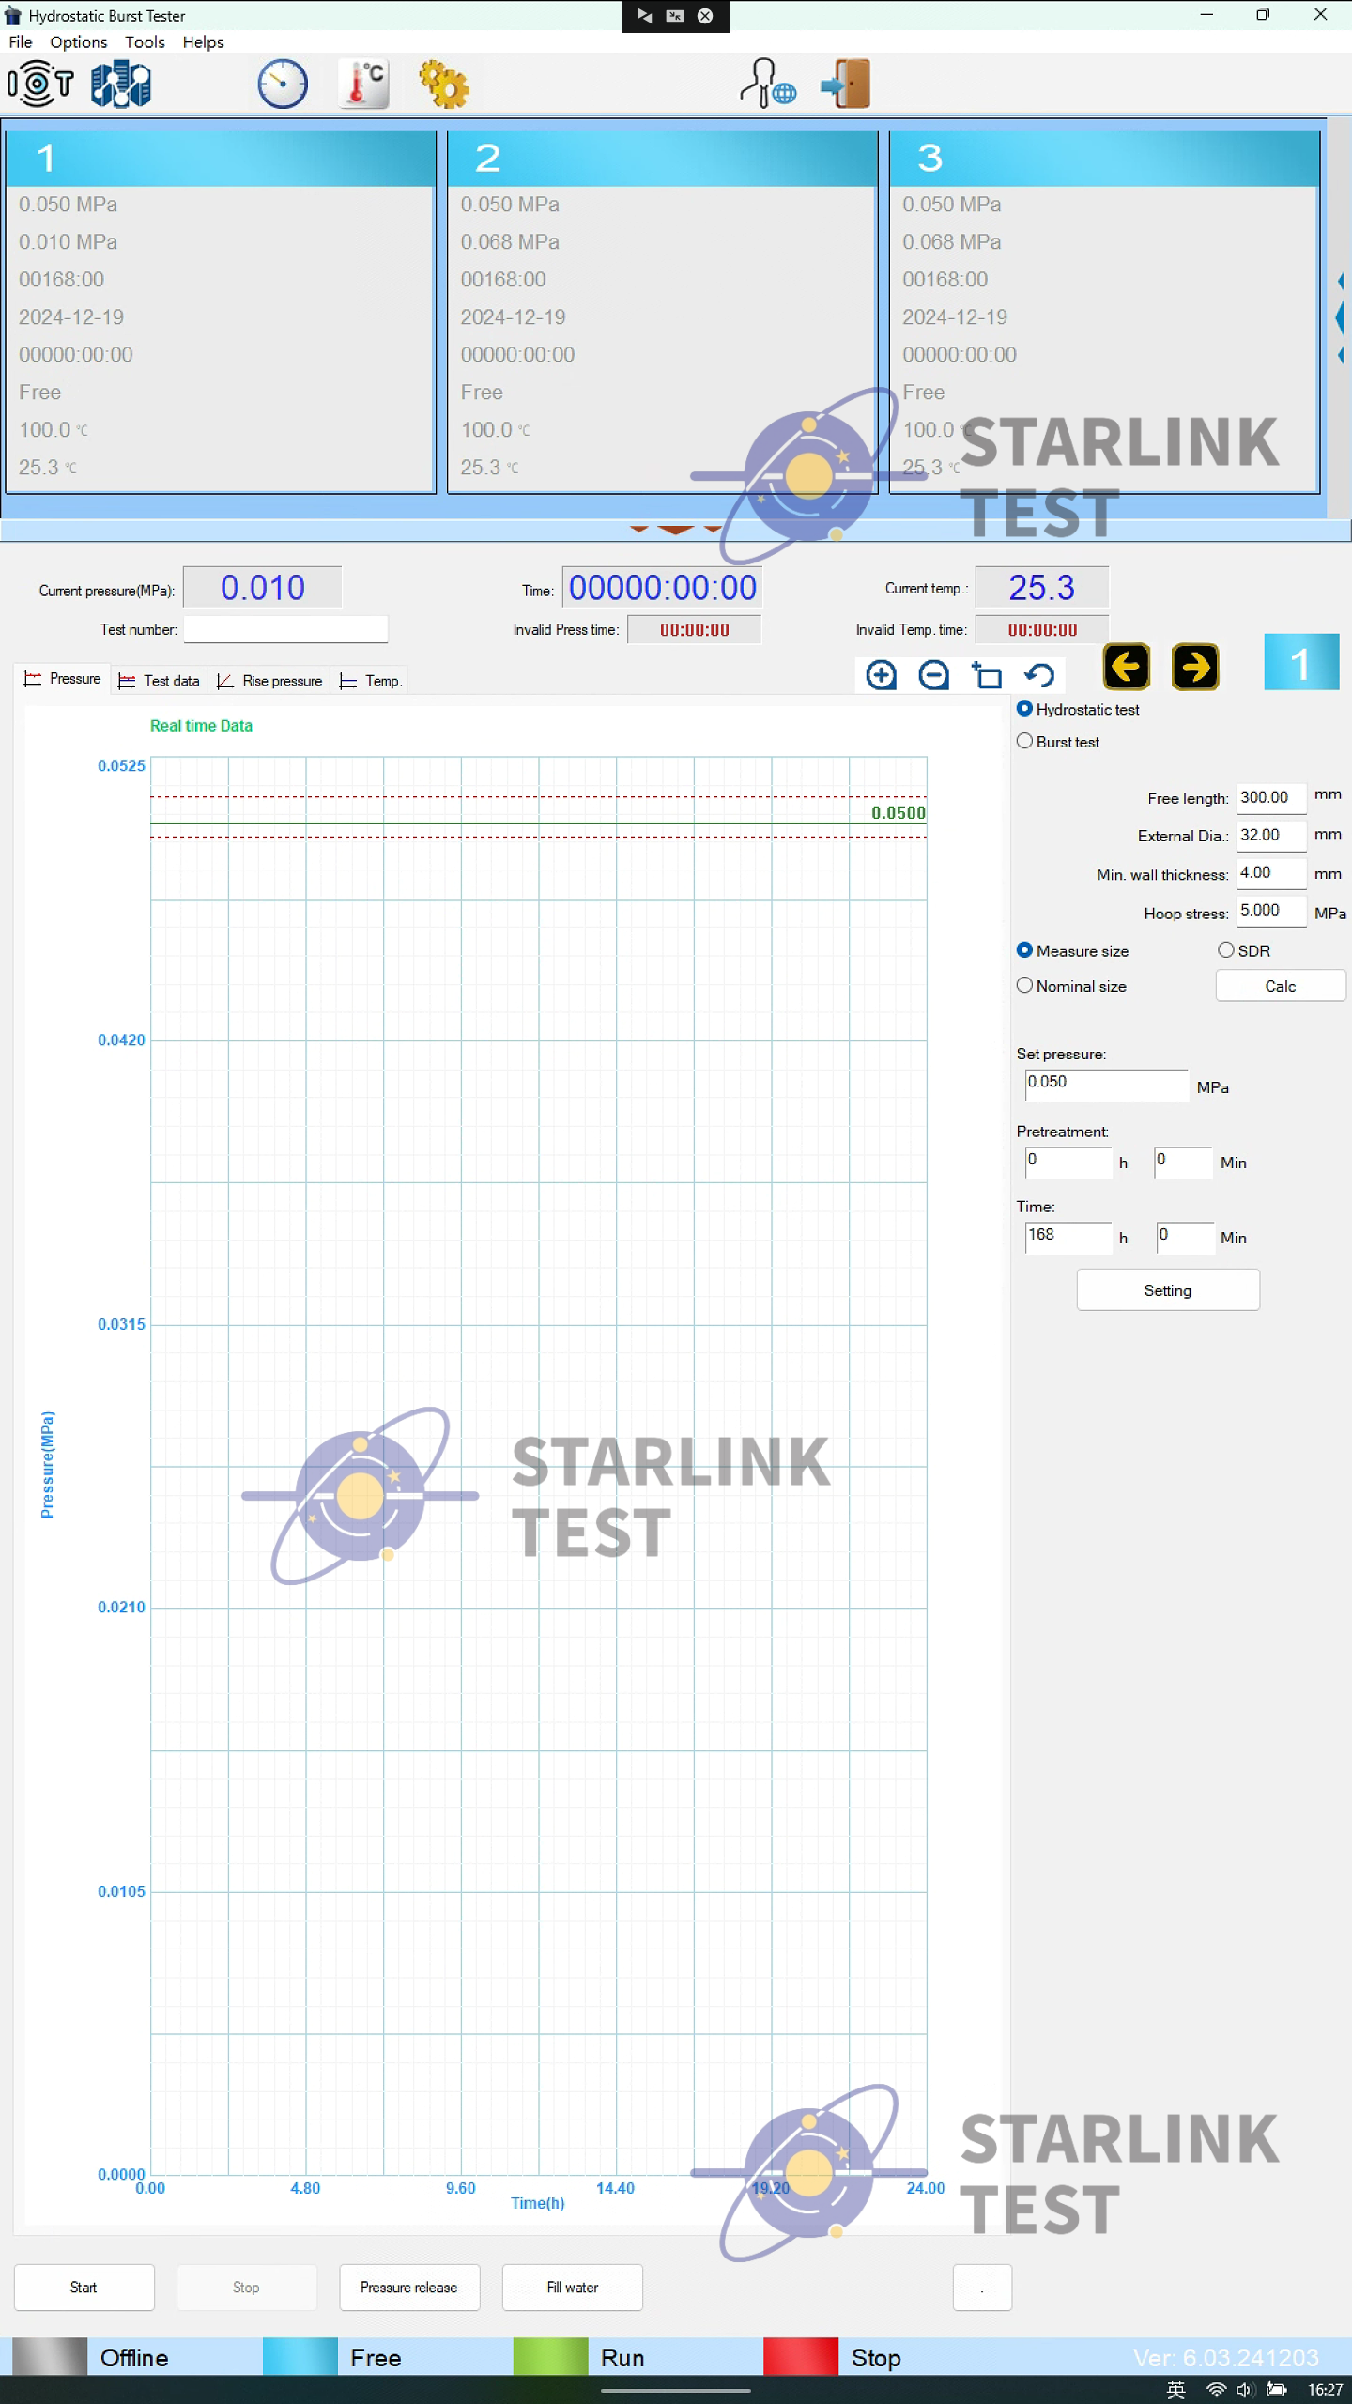Screen dimensions: 1352x2404
Task: Click the Set pressure input field
Action: point(1107,1084)
